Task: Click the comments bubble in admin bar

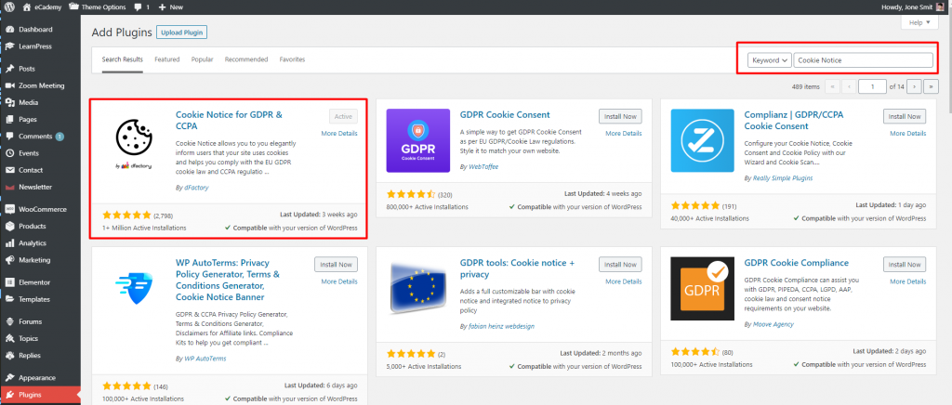Action: click(x=139, y=7)
